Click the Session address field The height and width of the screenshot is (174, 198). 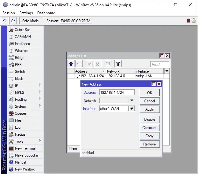pos(75,21)
